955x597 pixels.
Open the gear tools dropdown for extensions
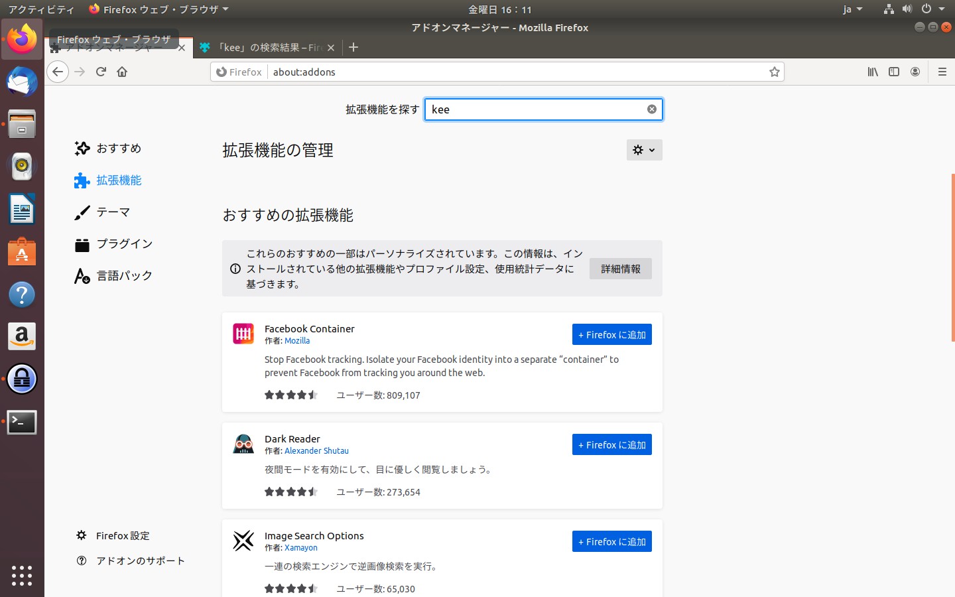tap(645, 150)
